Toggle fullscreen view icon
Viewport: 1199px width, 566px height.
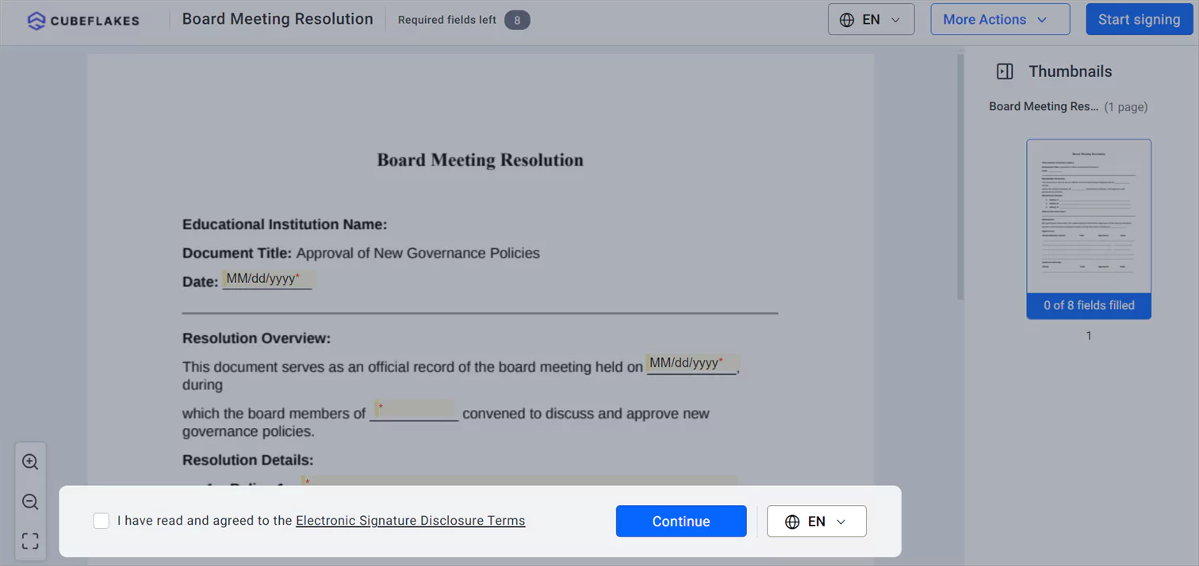pyautogui.click(x=30, y=541)
